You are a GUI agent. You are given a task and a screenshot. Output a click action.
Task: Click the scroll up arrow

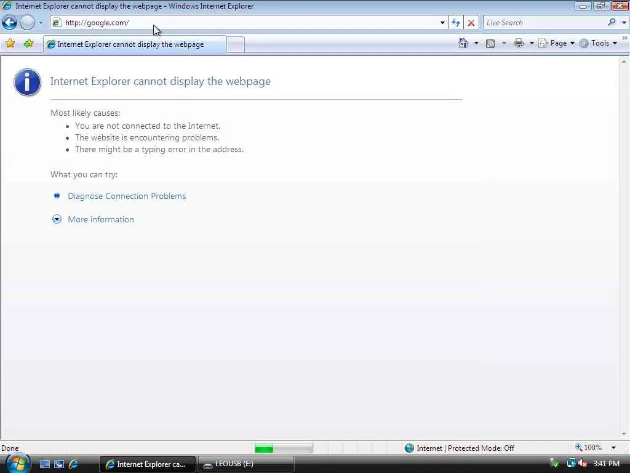[x=624, y=62]
